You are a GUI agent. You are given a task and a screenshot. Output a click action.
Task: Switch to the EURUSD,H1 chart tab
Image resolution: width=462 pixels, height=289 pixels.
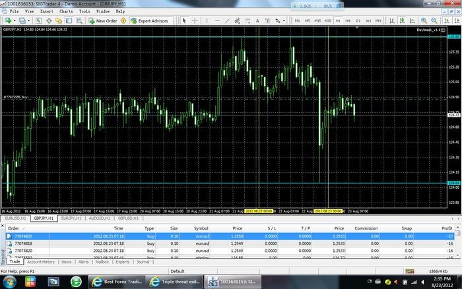click(16, 218)
